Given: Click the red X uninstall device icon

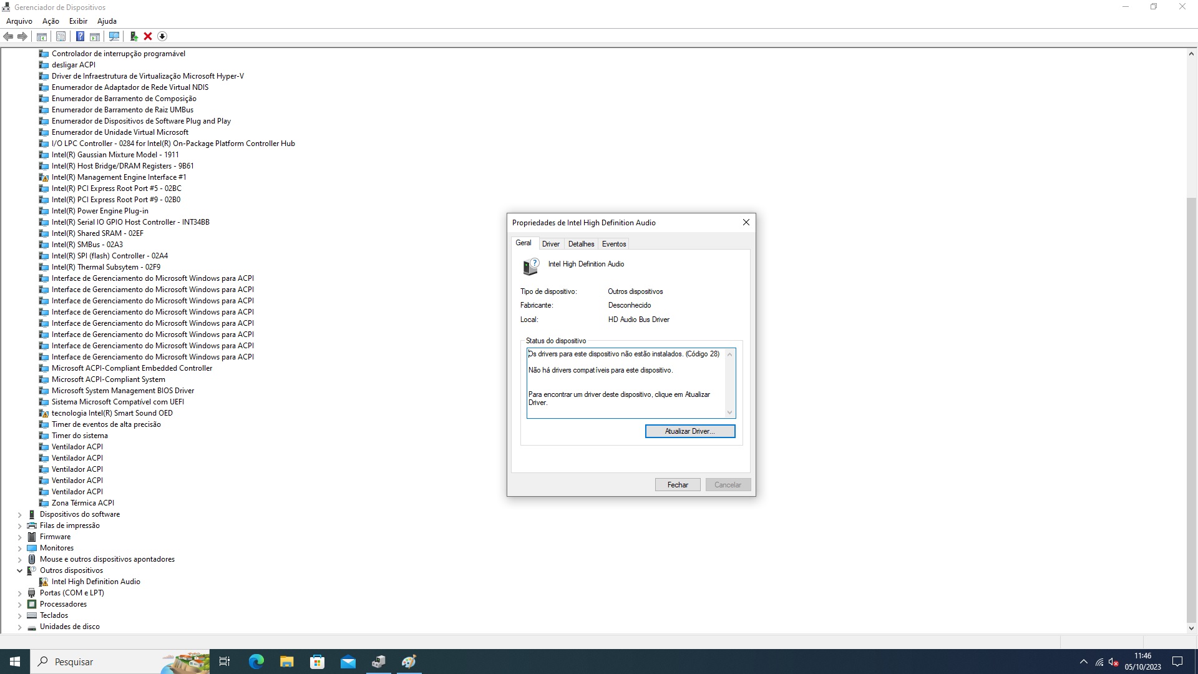Looking at the screenshot, I should (x=148, y=36).
